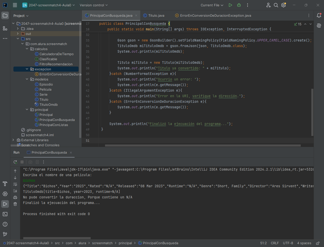Open Search Everywhere magnifier

point(276,5)
